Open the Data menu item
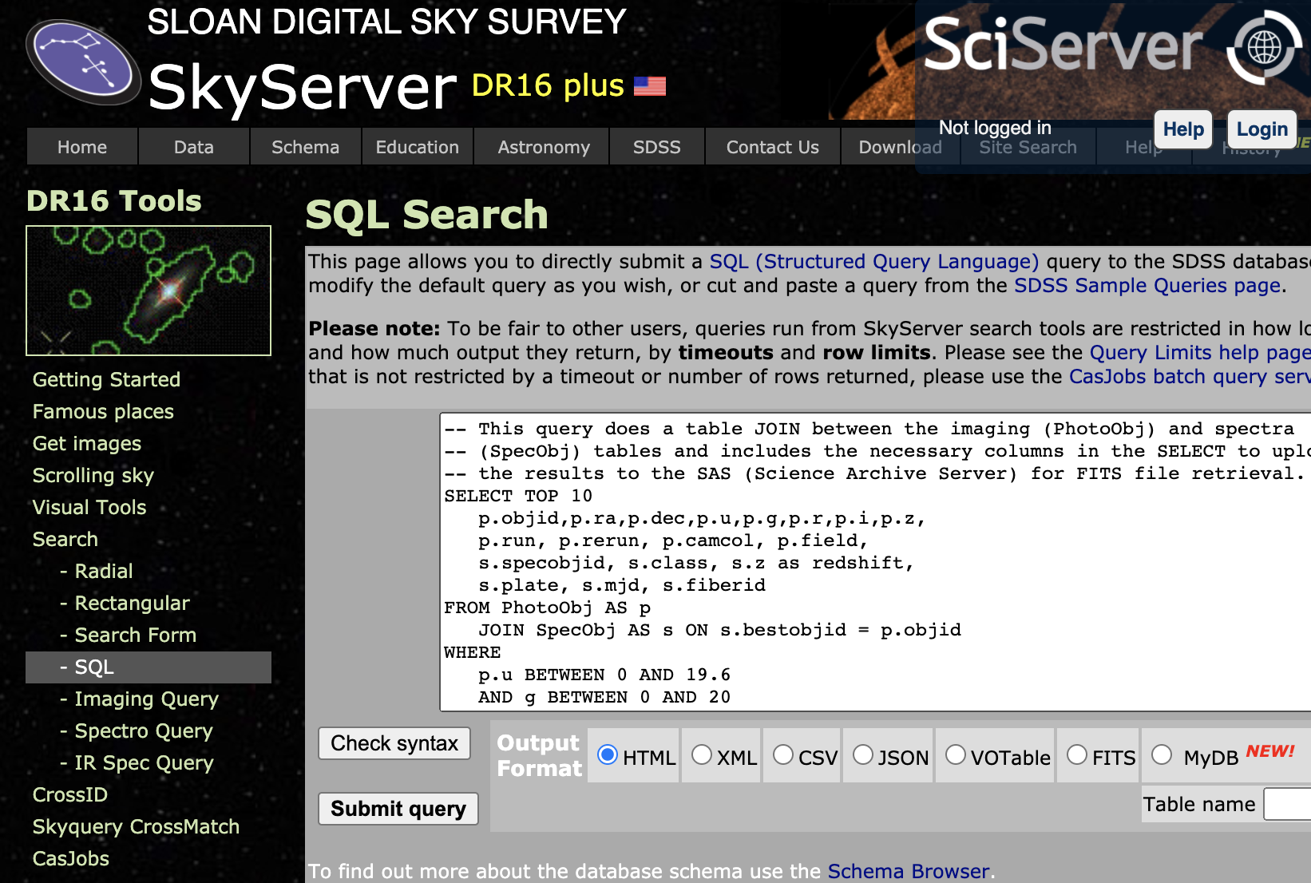 (194, 147)
